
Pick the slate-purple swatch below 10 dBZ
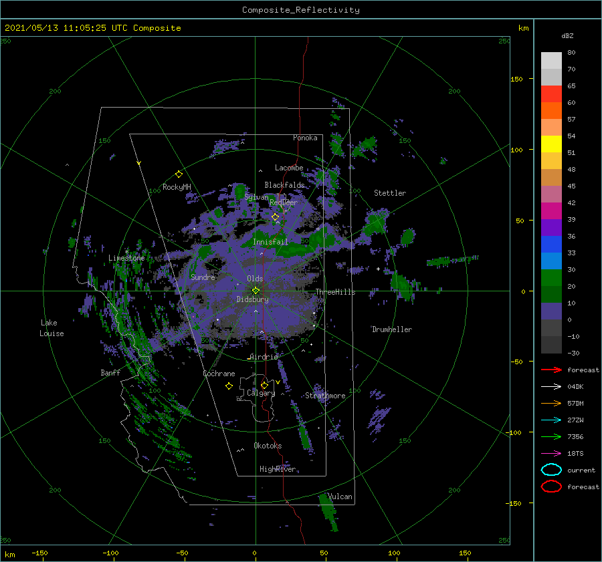(x=551, y=311)
